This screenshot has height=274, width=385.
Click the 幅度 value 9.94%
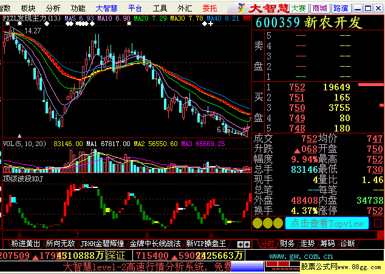pos(304,159)
